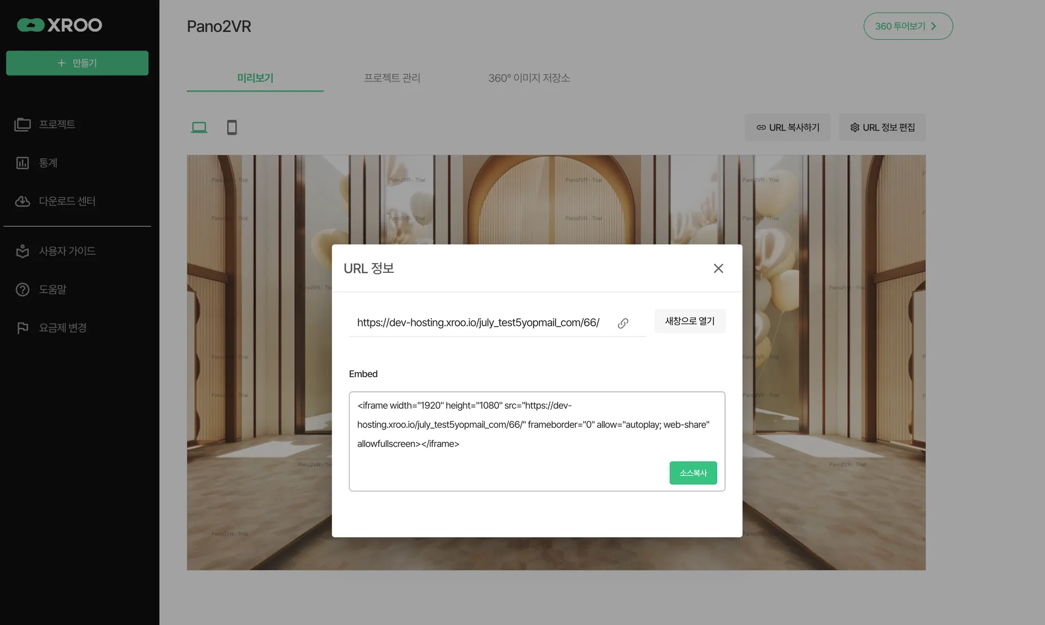
Task: Switch to desktop preview icon
Action: pyautogui.click(x=199, y=127)
